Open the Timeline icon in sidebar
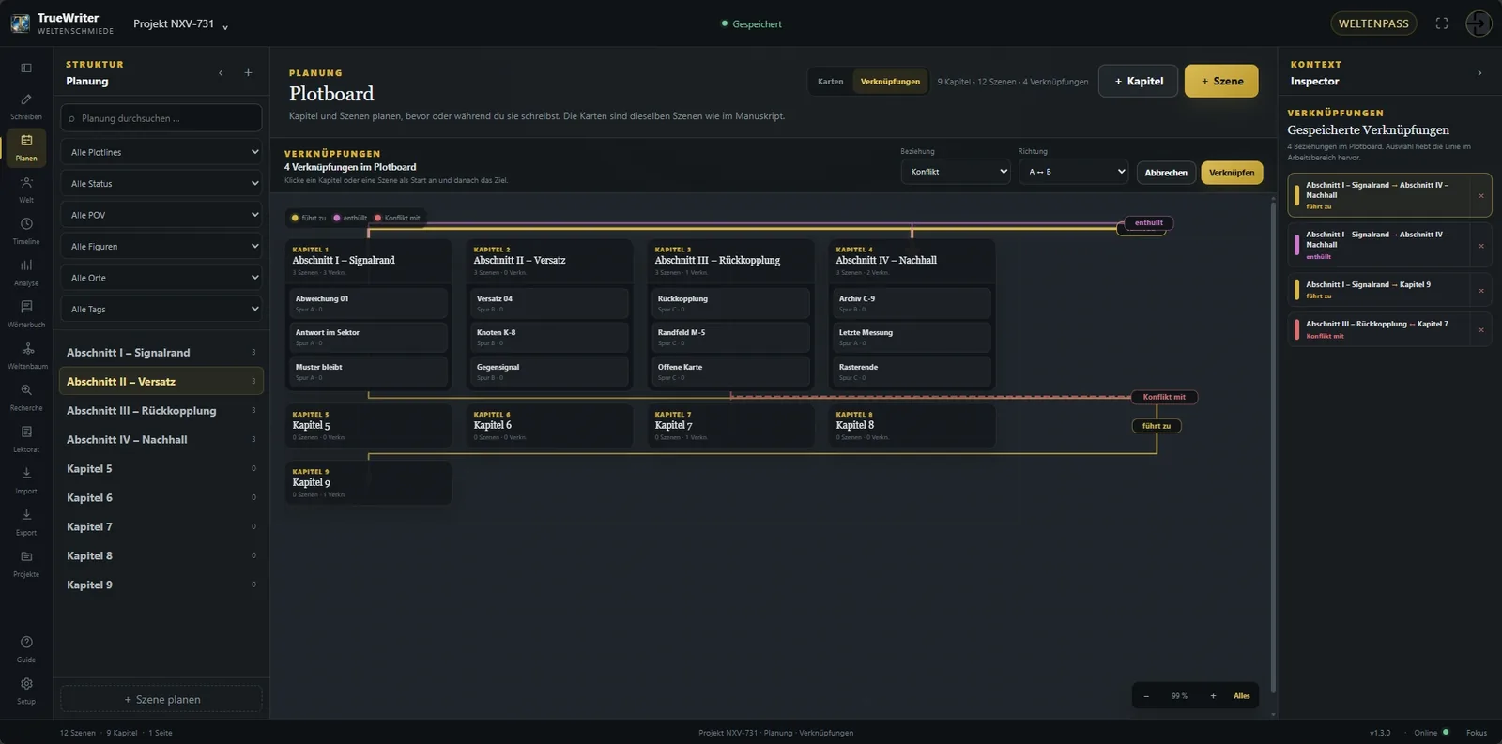The height and width of the screenshot is (744, 1502). 26,231
